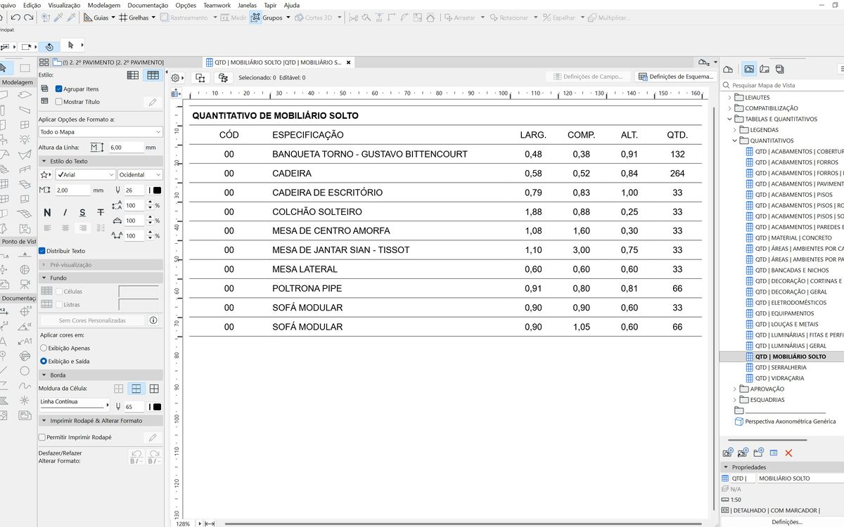The image size is (844, 527).
Task: Open the Linha Contínua line type dropdown
Action: 75,404
